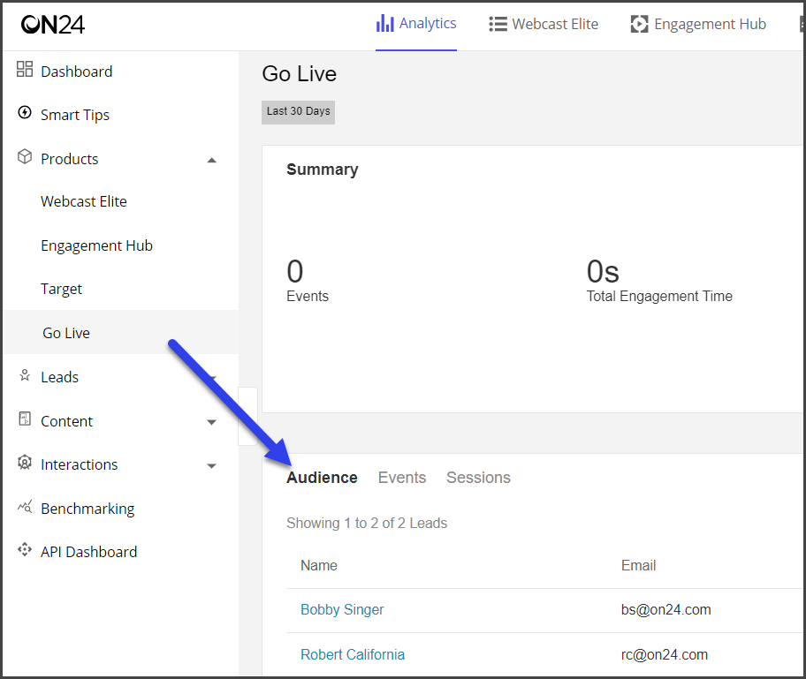Viewport: 806px width, 679px height.
Task: Collapse the Products section arrow
Action: tap(212, 160)
